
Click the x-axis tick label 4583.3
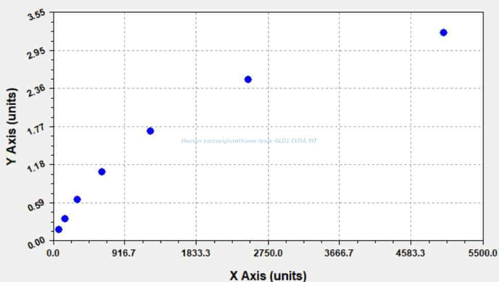click(x=410, y=253)
